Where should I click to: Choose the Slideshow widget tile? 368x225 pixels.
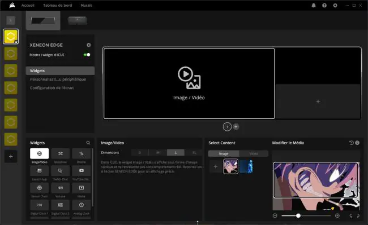pos(61,153)
